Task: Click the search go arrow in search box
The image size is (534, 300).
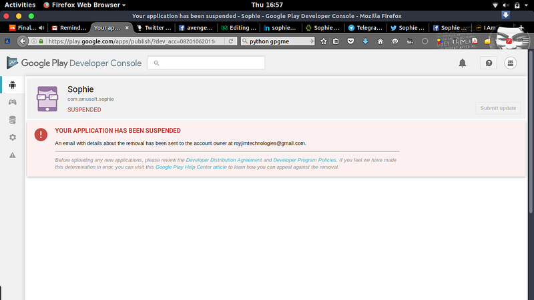Action: (311, 41)
